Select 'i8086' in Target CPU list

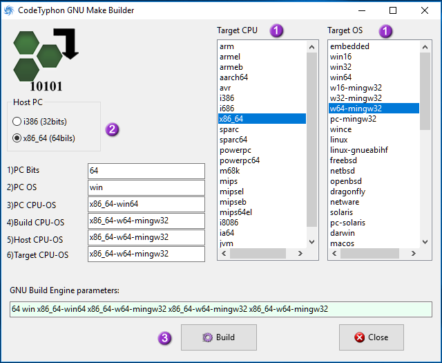[262, 223]
